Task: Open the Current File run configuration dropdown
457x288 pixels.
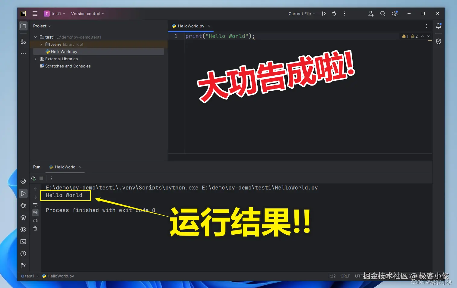Action: 302,14
